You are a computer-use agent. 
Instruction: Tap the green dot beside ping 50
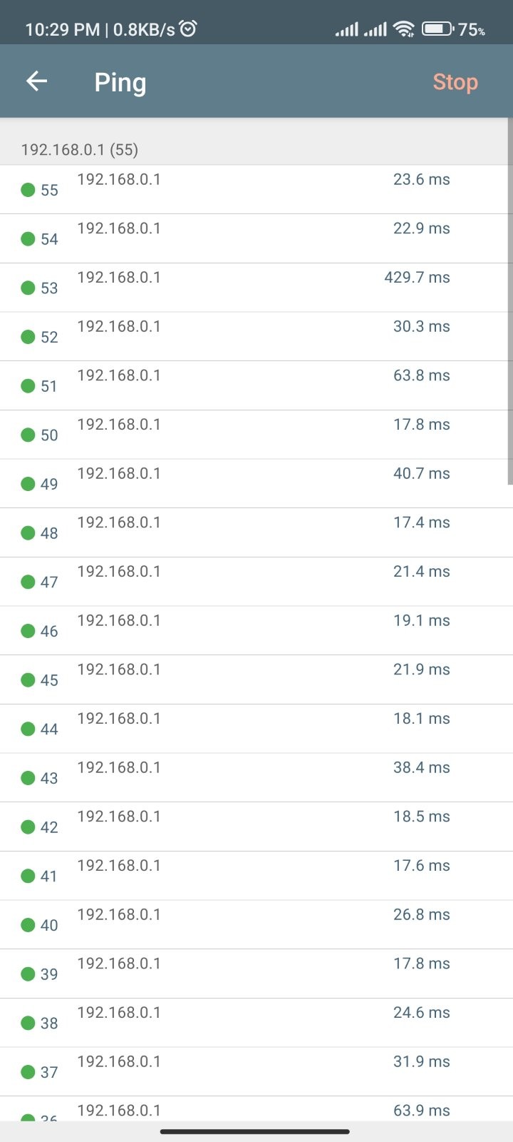[x=28, y=435]
